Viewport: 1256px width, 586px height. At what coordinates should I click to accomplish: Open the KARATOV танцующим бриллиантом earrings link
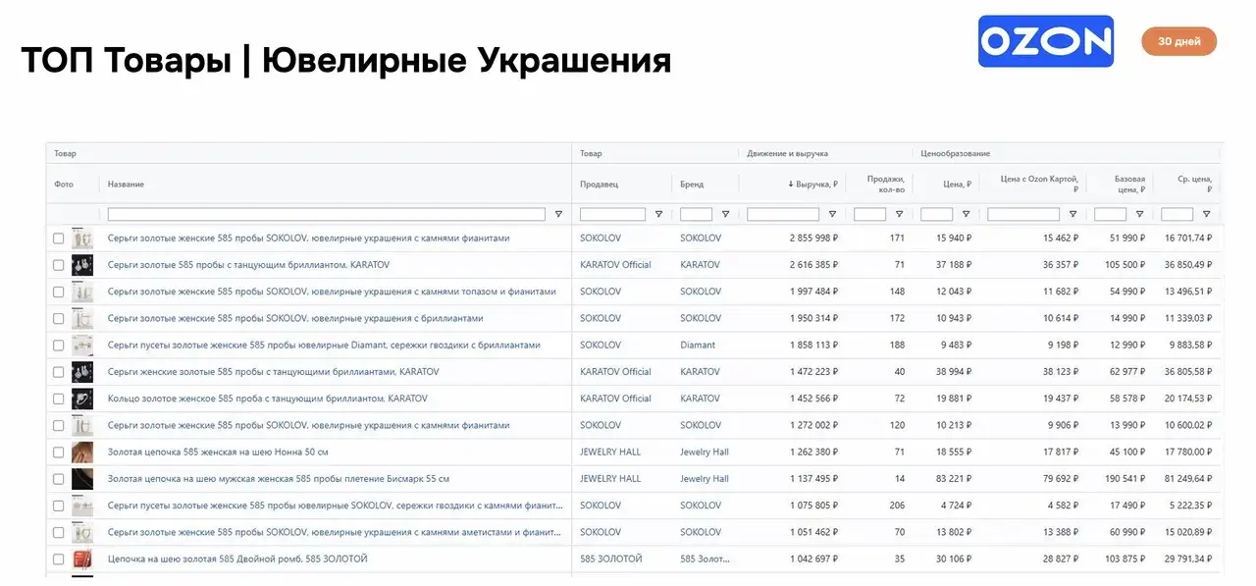coord(248,265)
